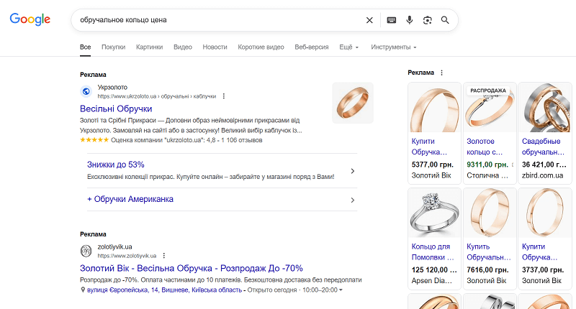Image resolution: width=576 pixels, height=309 pixels.
Task: Select the Все tab
Action: [85, 47]
